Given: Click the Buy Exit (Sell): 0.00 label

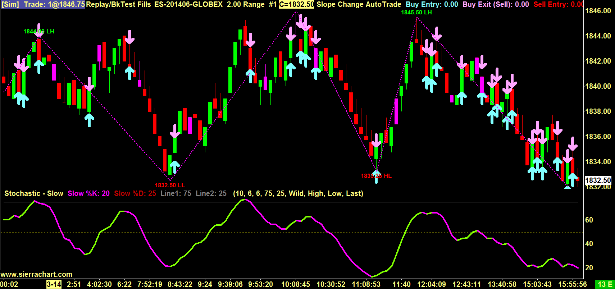Looking at the screenshot, I should tap(496, 4).
